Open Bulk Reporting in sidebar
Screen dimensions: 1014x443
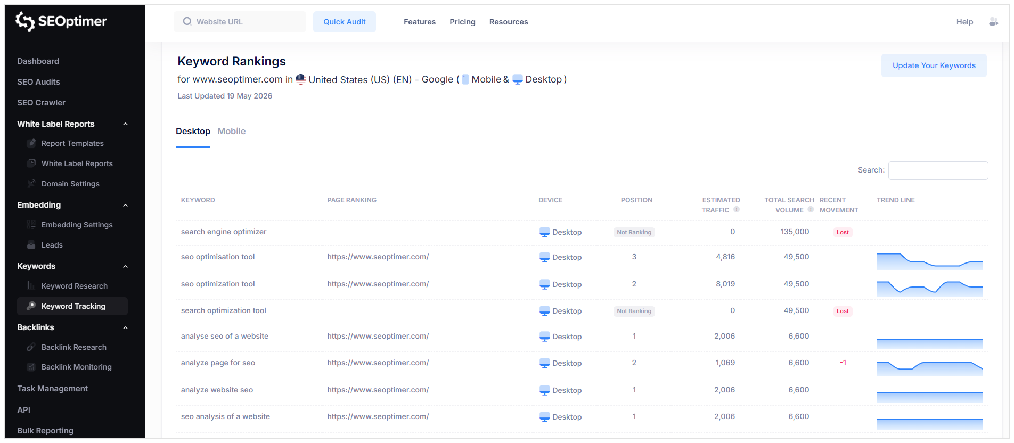point(45,431)
